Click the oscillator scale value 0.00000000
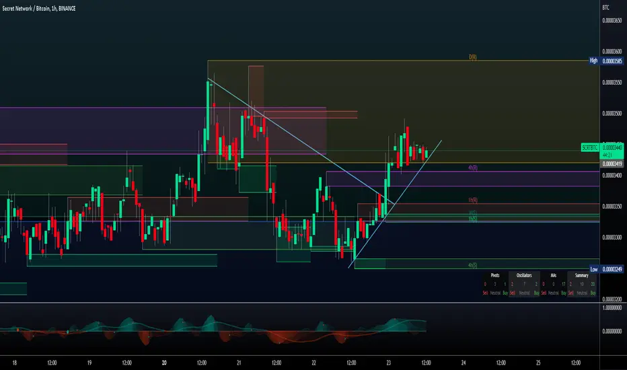 [612, 331]
